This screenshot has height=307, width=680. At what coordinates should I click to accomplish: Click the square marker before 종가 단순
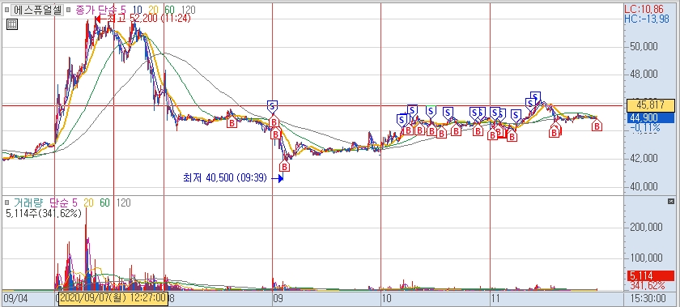(x=69, y=9)
